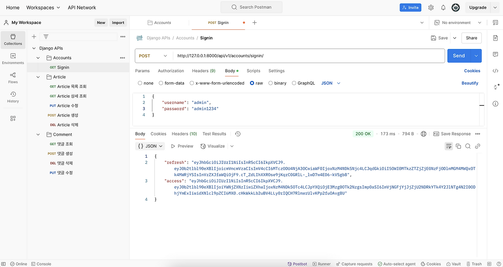Image resolution: width=503 pixels, height=267 pixels.
Task: Switch to the Scripts tab
Action: [x=253, y=71]
